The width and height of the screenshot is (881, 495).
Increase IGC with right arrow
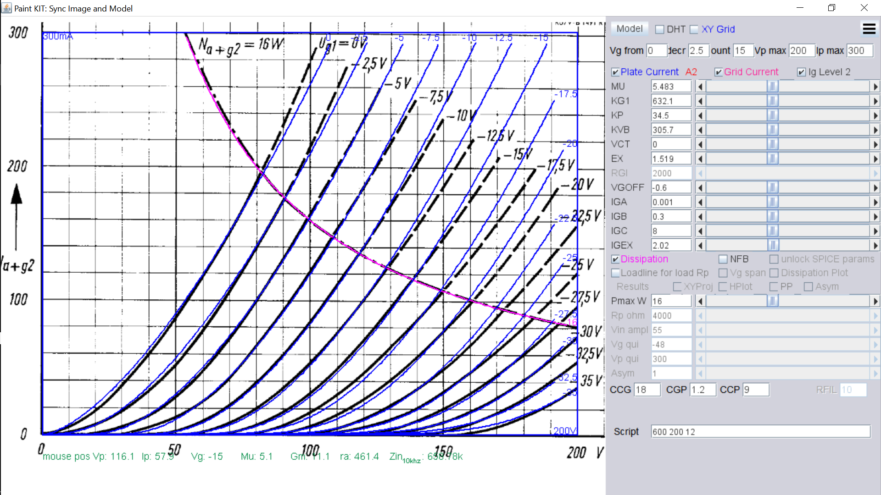pyautogui.click(x=875, y=231)
